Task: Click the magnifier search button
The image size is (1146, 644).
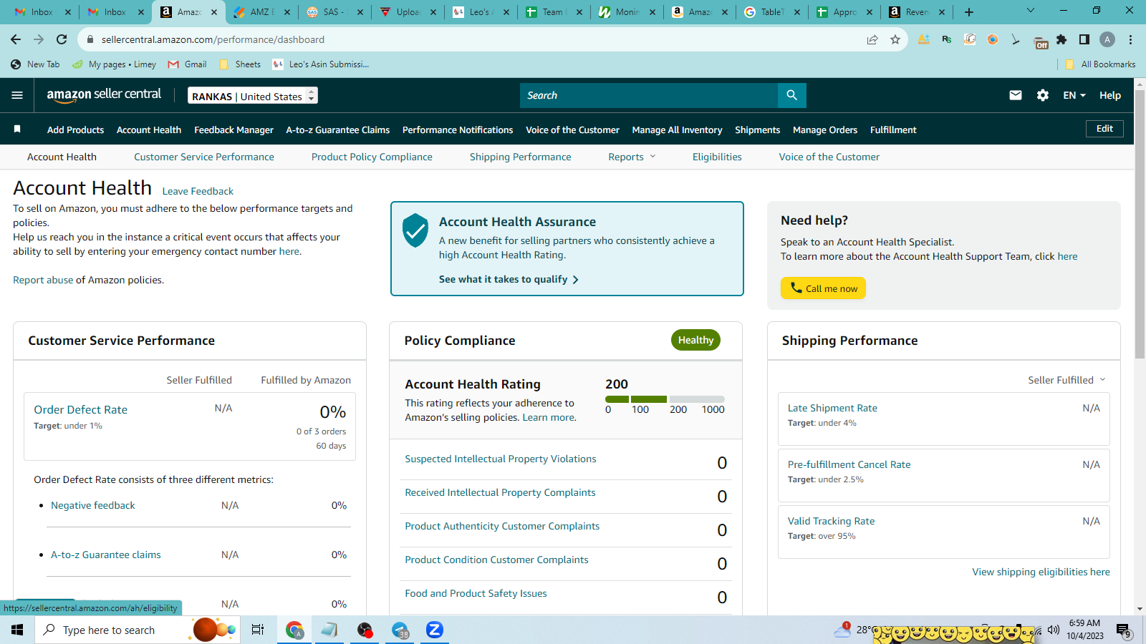Action: click(x=791, y=95)
